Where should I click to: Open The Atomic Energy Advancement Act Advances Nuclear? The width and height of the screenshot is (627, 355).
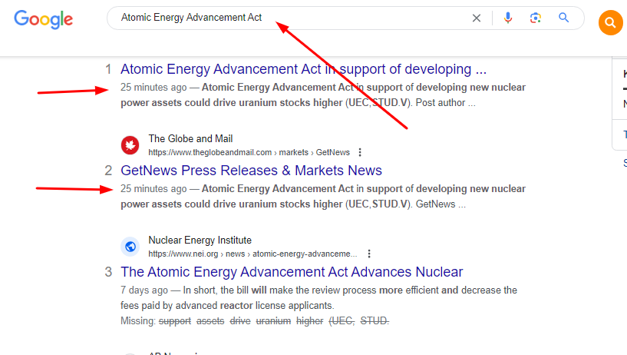292,272
